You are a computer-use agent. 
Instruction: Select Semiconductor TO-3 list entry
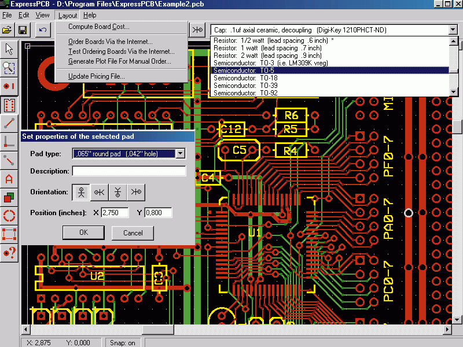click(330, 63)
